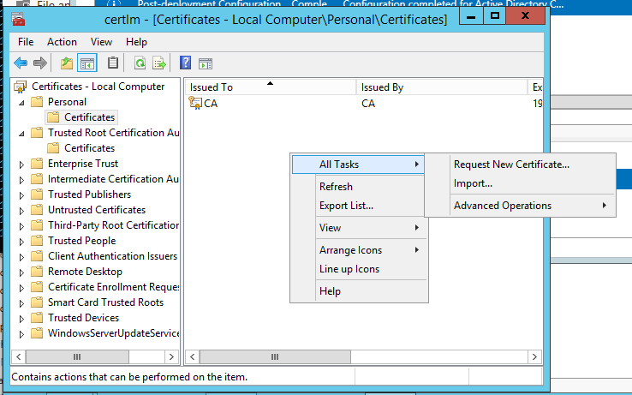Open the View submenu in context menu
This screenshot has width=632, height=395.
coord(359,228)
